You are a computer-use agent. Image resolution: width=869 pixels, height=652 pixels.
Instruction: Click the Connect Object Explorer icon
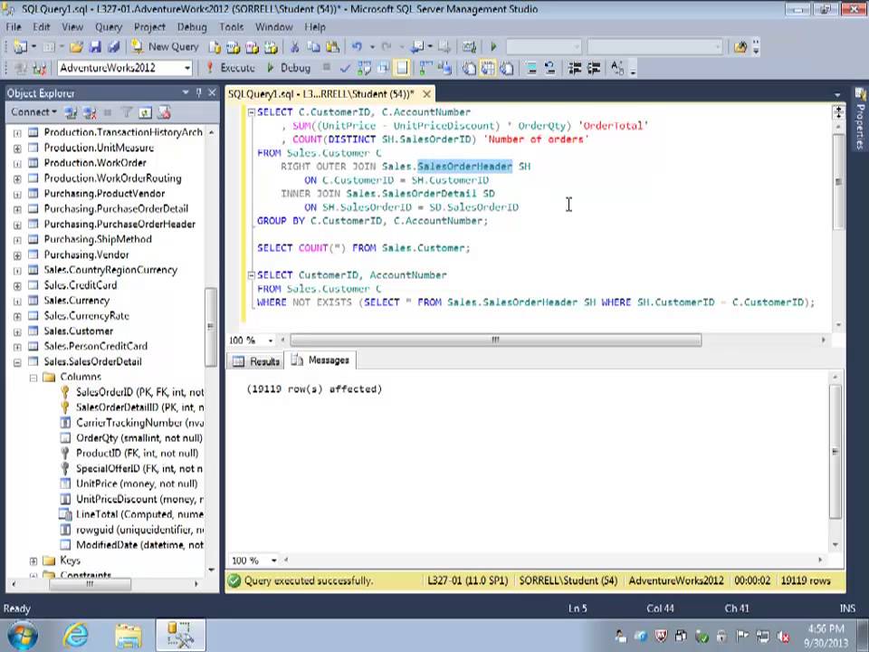pos(71,112)
